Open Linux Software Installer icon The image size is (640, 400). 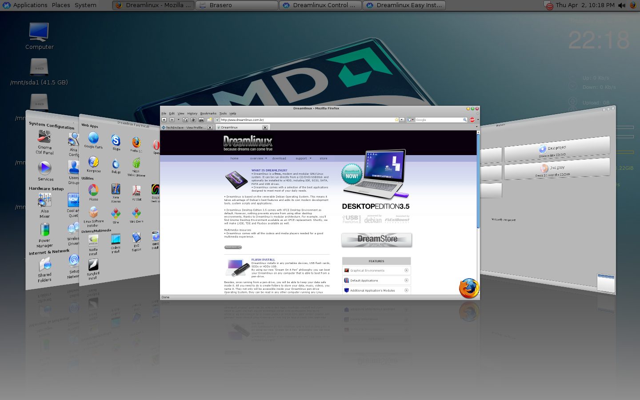(93, 212)
